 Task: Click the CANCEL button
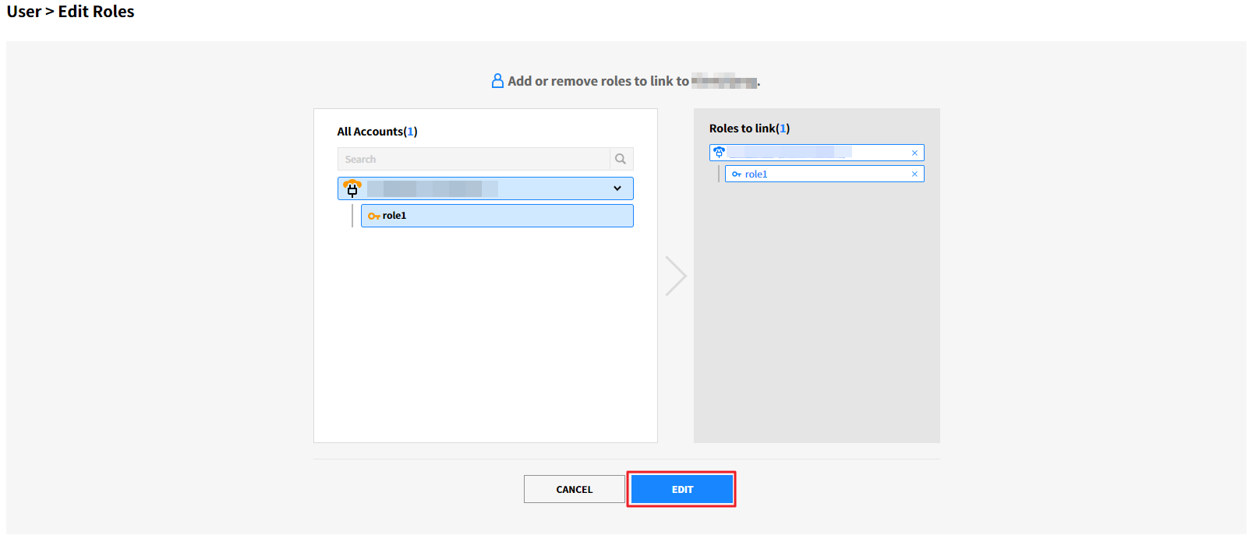(x=574, y=489)
